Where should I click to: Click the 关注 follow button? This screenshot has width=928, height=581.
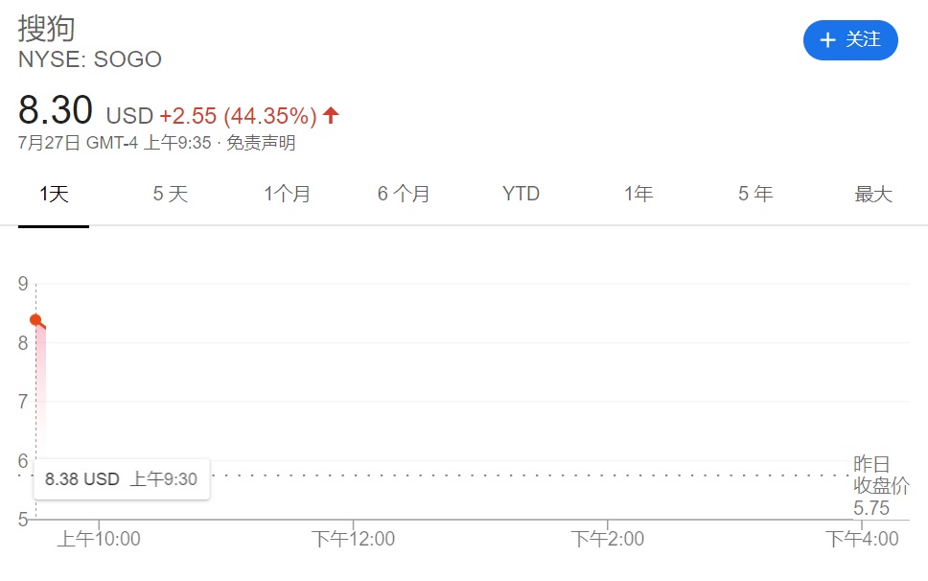tap(850, 40)
